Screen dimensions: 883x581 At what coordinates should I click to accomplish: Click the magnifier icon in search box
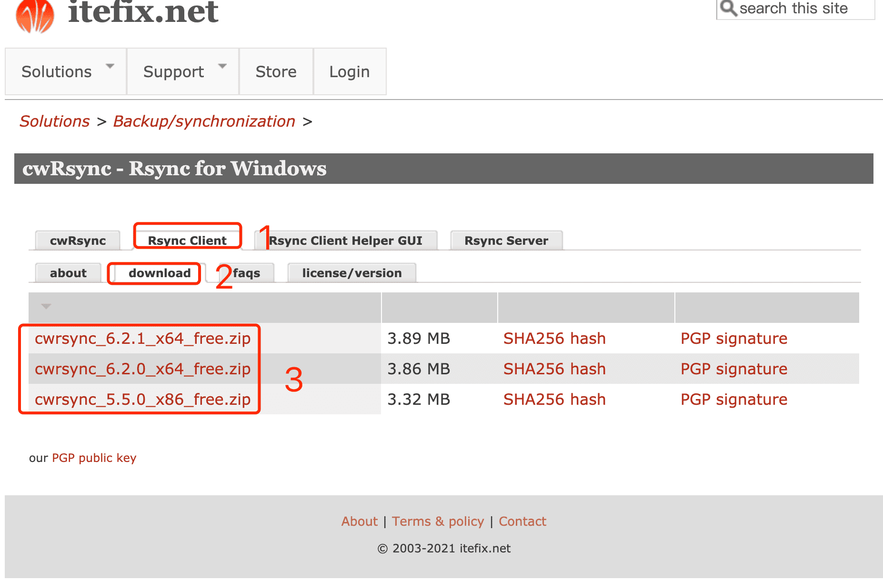728,8
